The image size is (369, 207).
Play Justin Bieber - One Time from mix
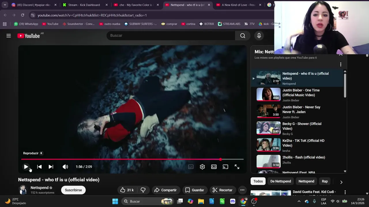click(297, 95)
